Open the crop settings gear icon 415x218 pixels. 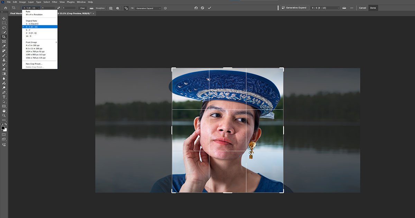pos(118,8)
